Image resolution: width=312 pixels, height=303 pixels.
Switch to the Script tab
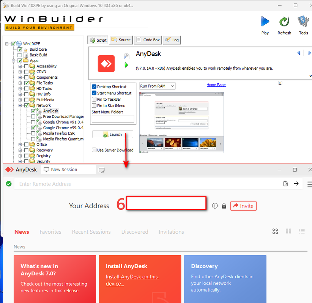pyautogui.click(x=98, y=40)
